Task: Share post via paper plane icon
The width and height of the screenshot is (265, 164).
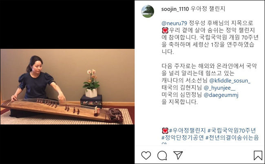Action: tap(178, 155)
